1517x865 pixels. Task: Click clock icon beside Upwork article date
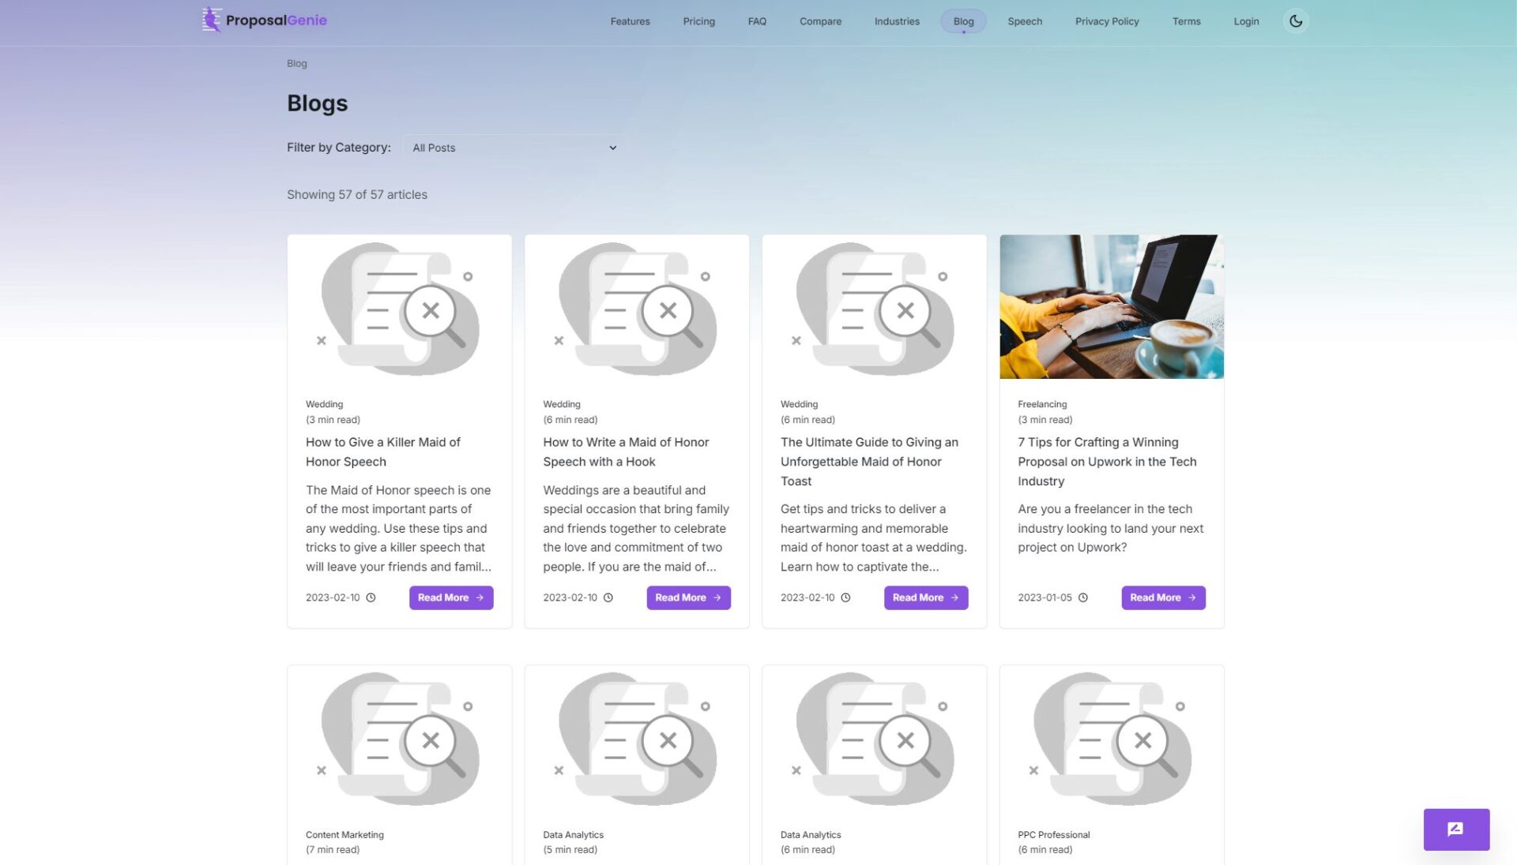coord(1082,597)
